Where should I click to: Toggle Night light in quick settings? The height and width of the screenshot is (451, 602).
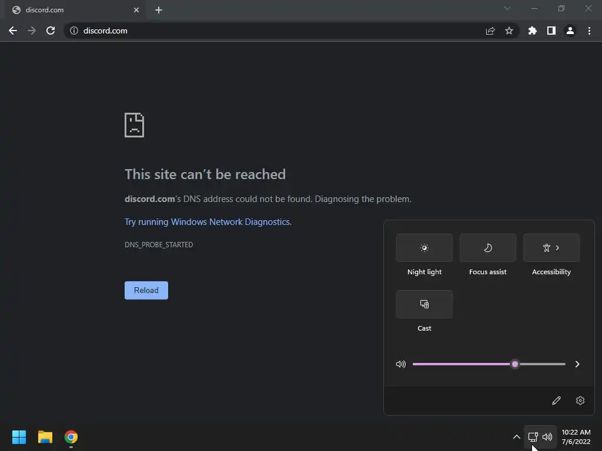pos(424,248)
